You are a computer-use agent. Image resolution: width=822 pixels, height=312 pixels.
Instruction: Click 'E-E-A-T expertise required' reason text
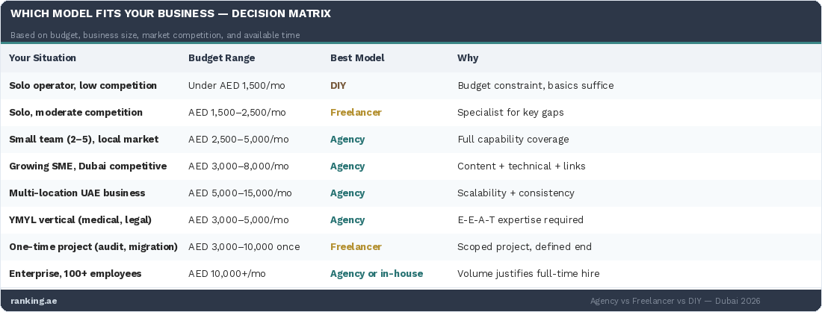[x=520, y=220]
